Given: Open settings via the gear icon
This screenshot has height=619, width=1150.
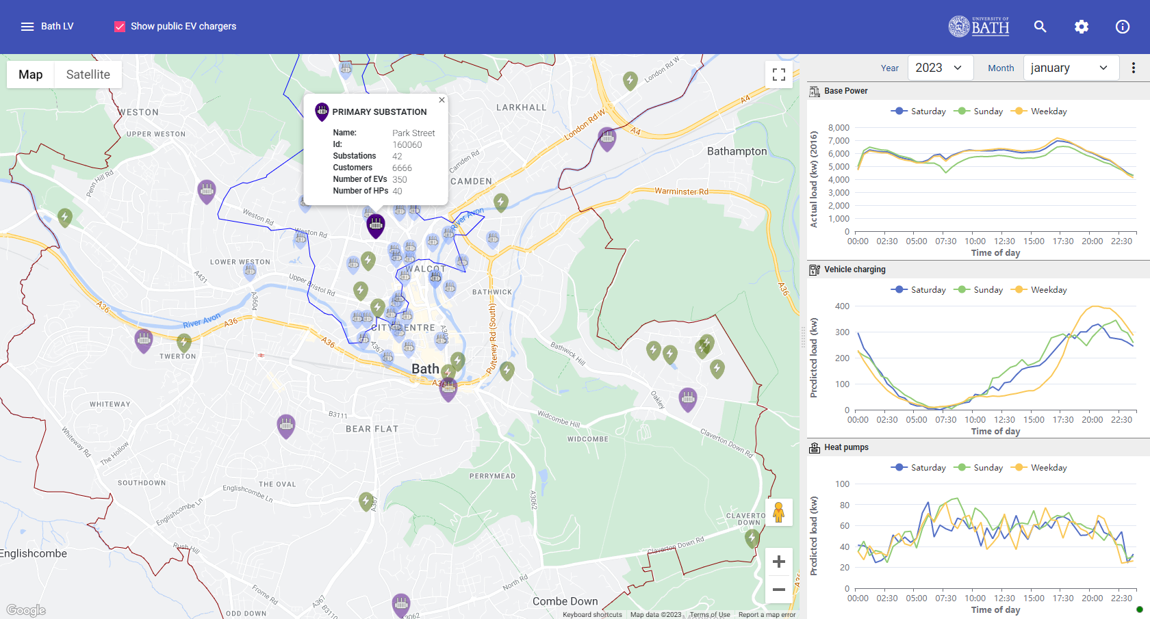Looking at the screenshot, I should (1081, 27).
